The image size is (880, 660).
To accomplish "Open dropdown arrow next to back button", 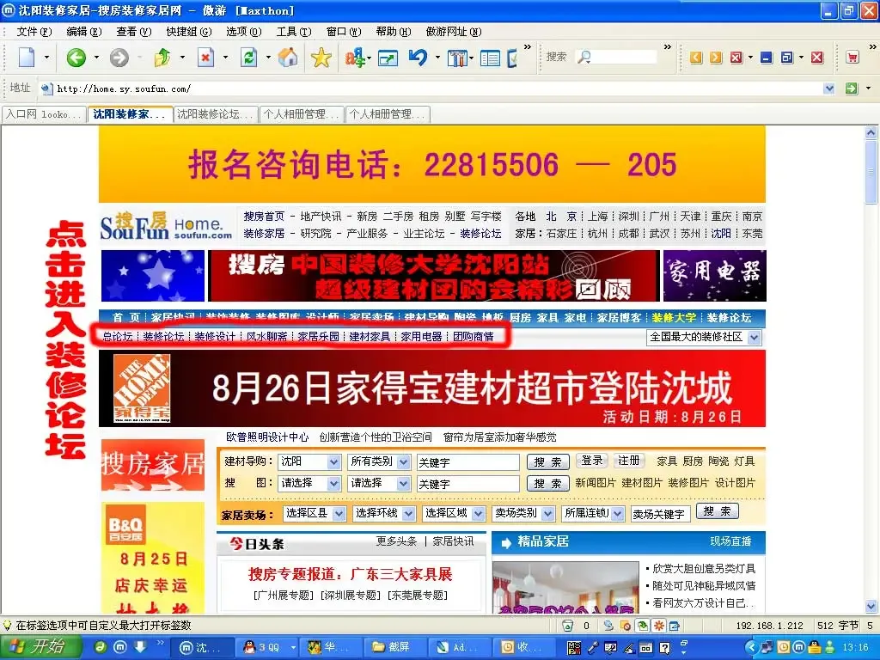I will pyautogui.click(x=96, y=58).
